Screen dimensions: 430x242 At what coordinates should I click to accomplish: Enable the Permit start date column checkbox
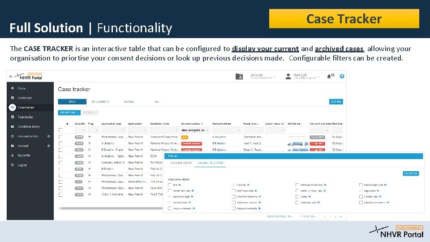pos(170,191)
